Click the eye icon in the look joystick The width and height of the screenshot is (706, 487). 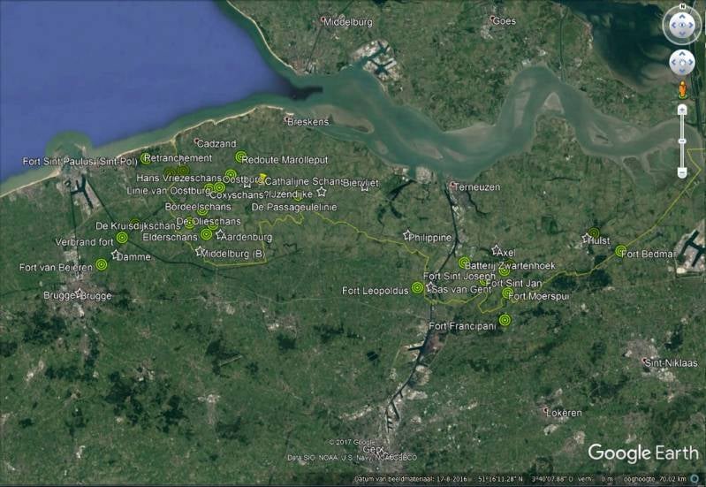(682, 26)
